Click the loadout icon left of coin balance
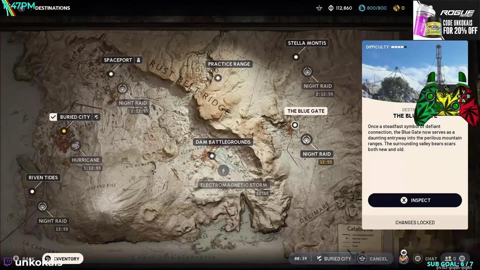The image size is (480, 270). coord(319,8)
